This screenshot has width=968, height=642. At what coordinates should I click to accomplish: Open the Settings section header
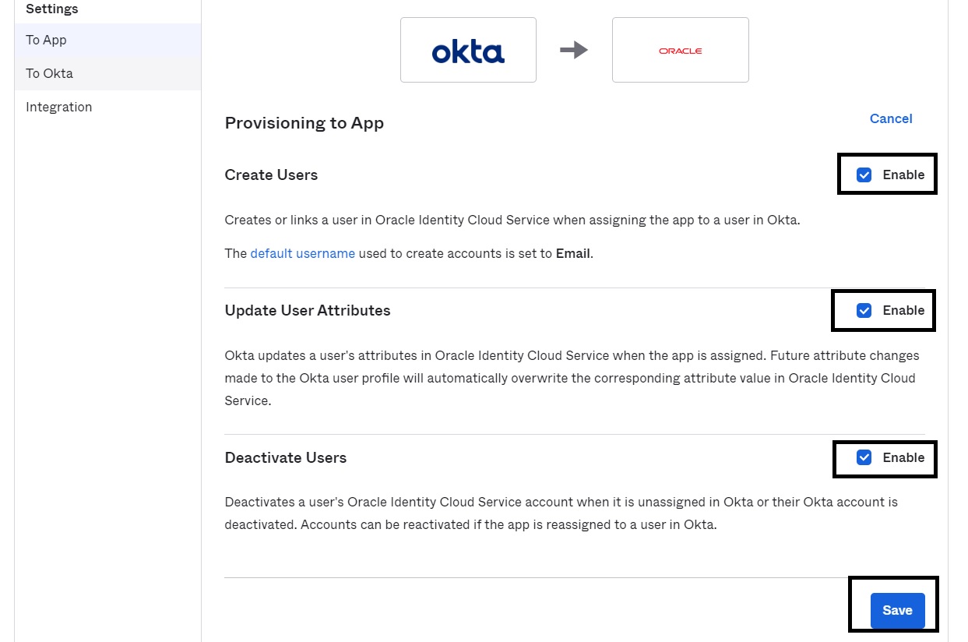click(x=51, y=9)
